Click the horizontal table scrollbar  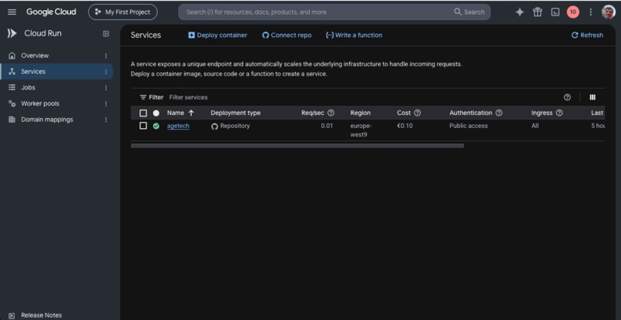[x=297, y=146]
